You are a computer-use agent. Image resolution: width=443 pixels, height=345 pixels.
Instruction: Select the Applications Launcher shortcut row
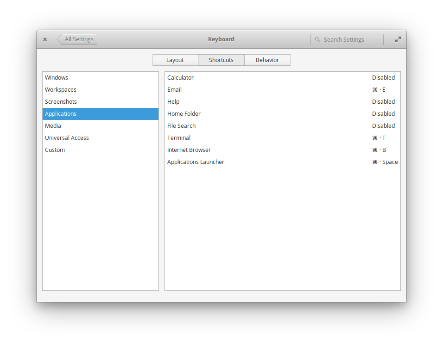[283, 162]
